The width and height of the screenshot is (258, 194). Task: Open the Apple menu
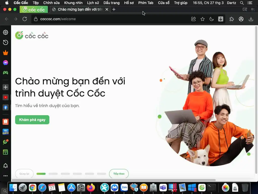tap(7, 3)
